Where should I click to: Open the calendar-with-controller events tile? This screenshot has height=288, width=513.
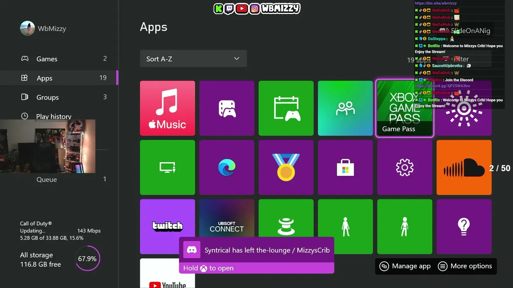(286, 108)
